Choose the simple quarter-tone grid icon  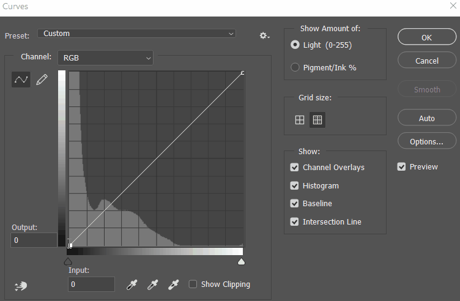[x=300, y=120]
